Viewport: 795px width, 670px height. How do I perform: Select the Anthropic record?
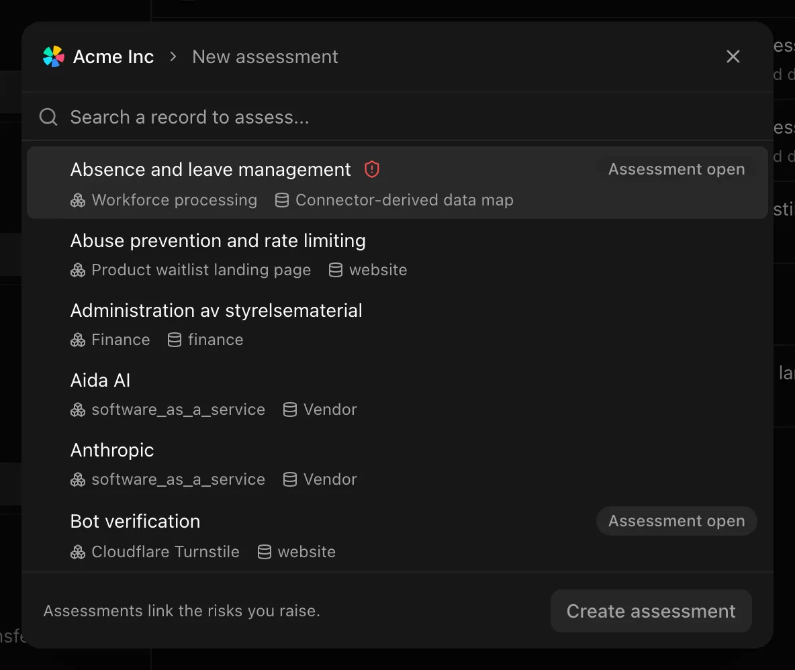(x=397, y=465)
